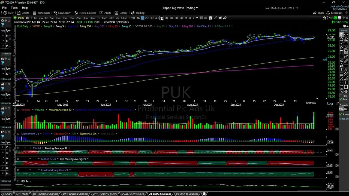Click the Share arrow button
349x196 pixels.
pyautogui.click(x=318, y=13)
